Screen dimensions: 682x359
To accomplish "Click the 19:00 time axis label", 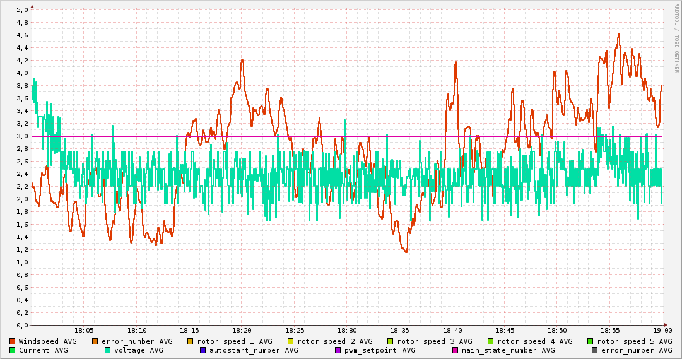I will tap(662, 330).
